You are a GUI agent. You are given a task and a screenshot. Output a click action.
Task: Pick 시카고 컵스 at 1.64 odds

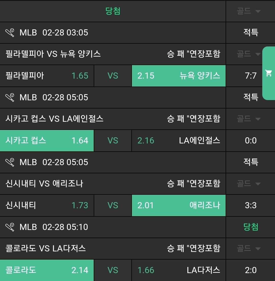pos(47,141)
